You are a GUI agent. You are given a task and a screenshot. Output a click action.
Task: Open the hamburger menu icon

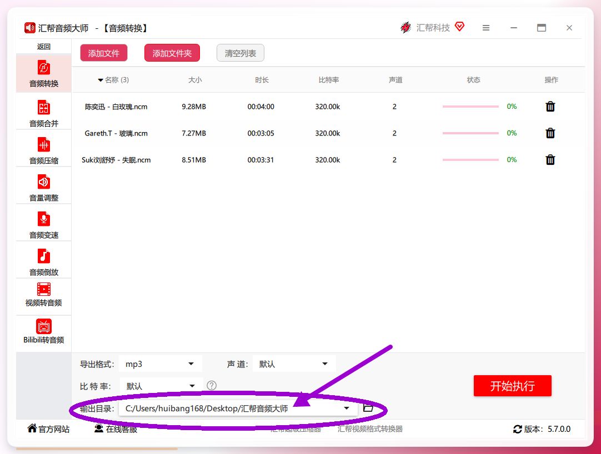(x=486, y=28)
